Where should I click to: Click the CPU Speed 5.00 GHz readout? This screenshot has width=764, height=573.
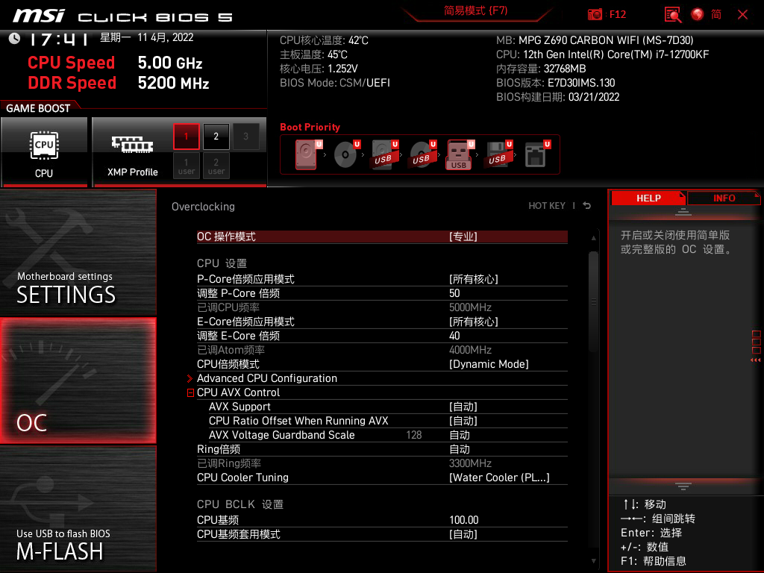tap(115, 63)
